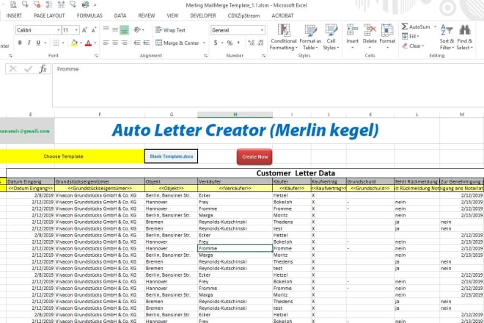Open Conditional Formatting menu
The width and height of the screenshot is (484, 323).
coord(283,37)
